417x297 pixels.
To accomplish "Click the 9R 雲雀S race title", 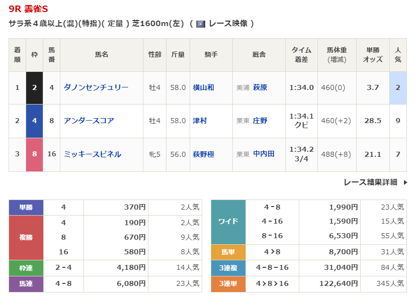I will pos(29,9).
